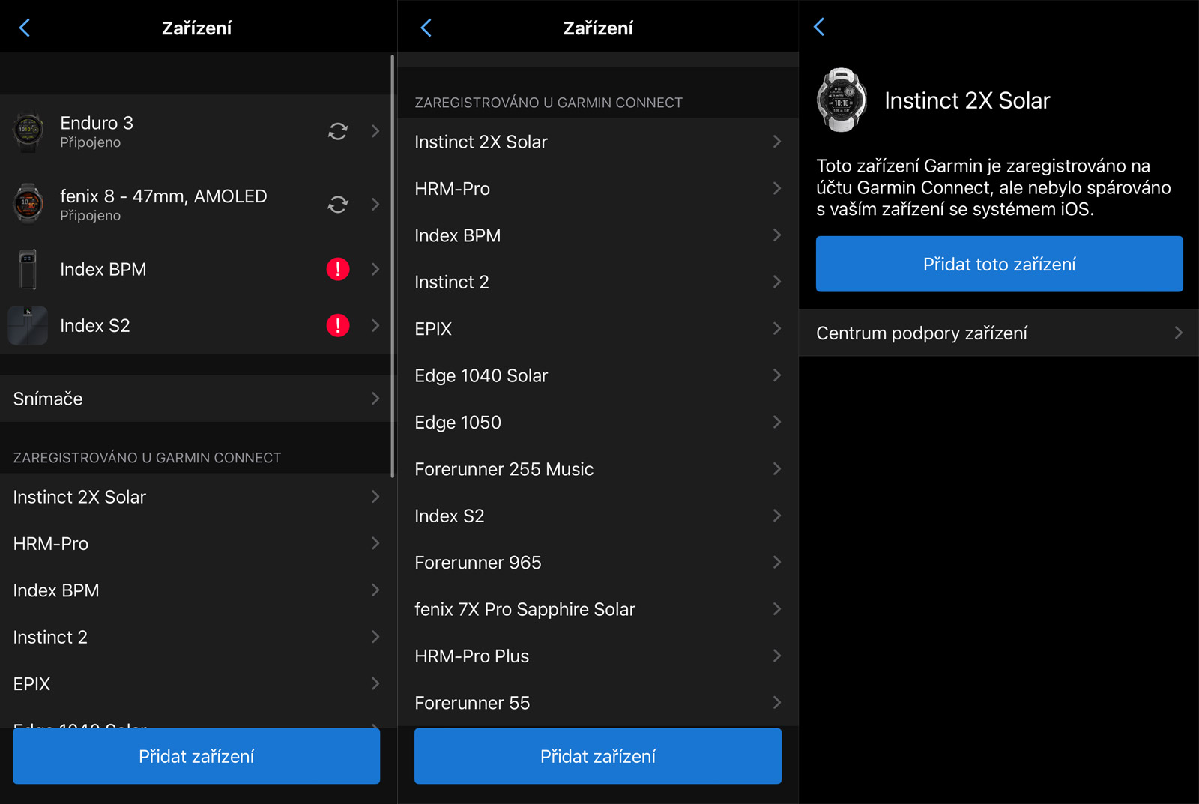Expand chevron on the Snímače row
1199x804 pixels.
tap(375, 399)
